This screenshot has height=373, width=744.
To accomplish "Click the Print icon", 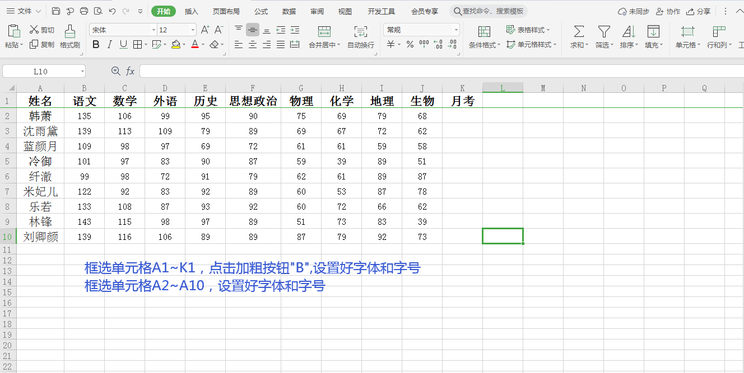I will (x=84, y=11).
